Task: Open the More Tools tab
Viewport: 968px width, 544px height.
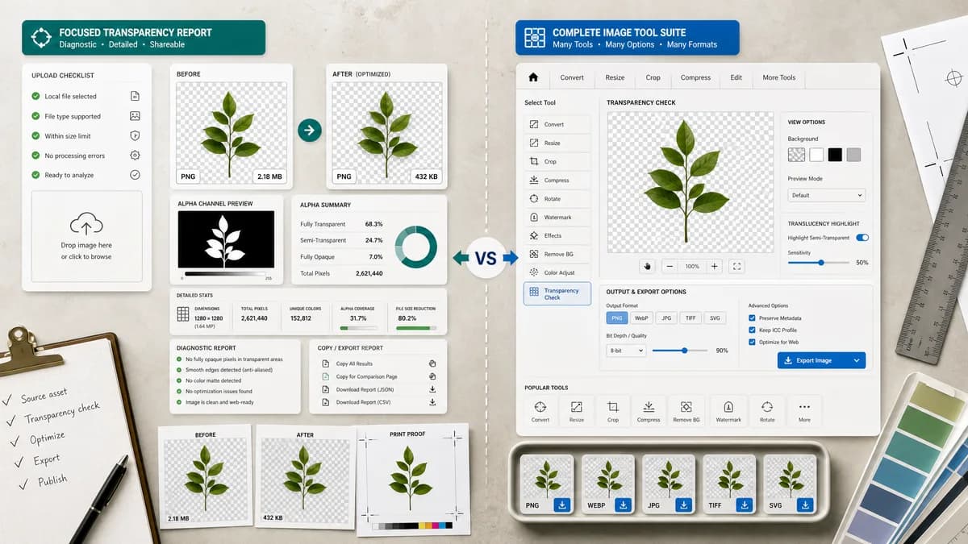Action: (x=779, y=77)
